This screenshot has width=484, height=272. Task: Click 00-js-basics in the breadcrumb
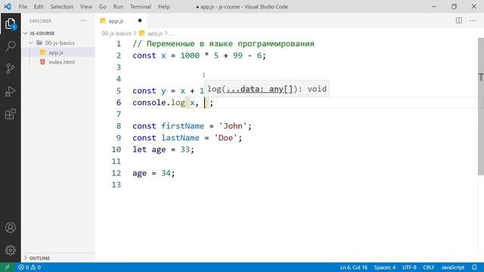coord(116,33)
